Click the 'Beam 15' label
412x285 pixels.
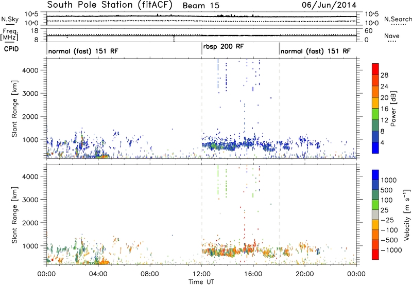click(201, 6)
